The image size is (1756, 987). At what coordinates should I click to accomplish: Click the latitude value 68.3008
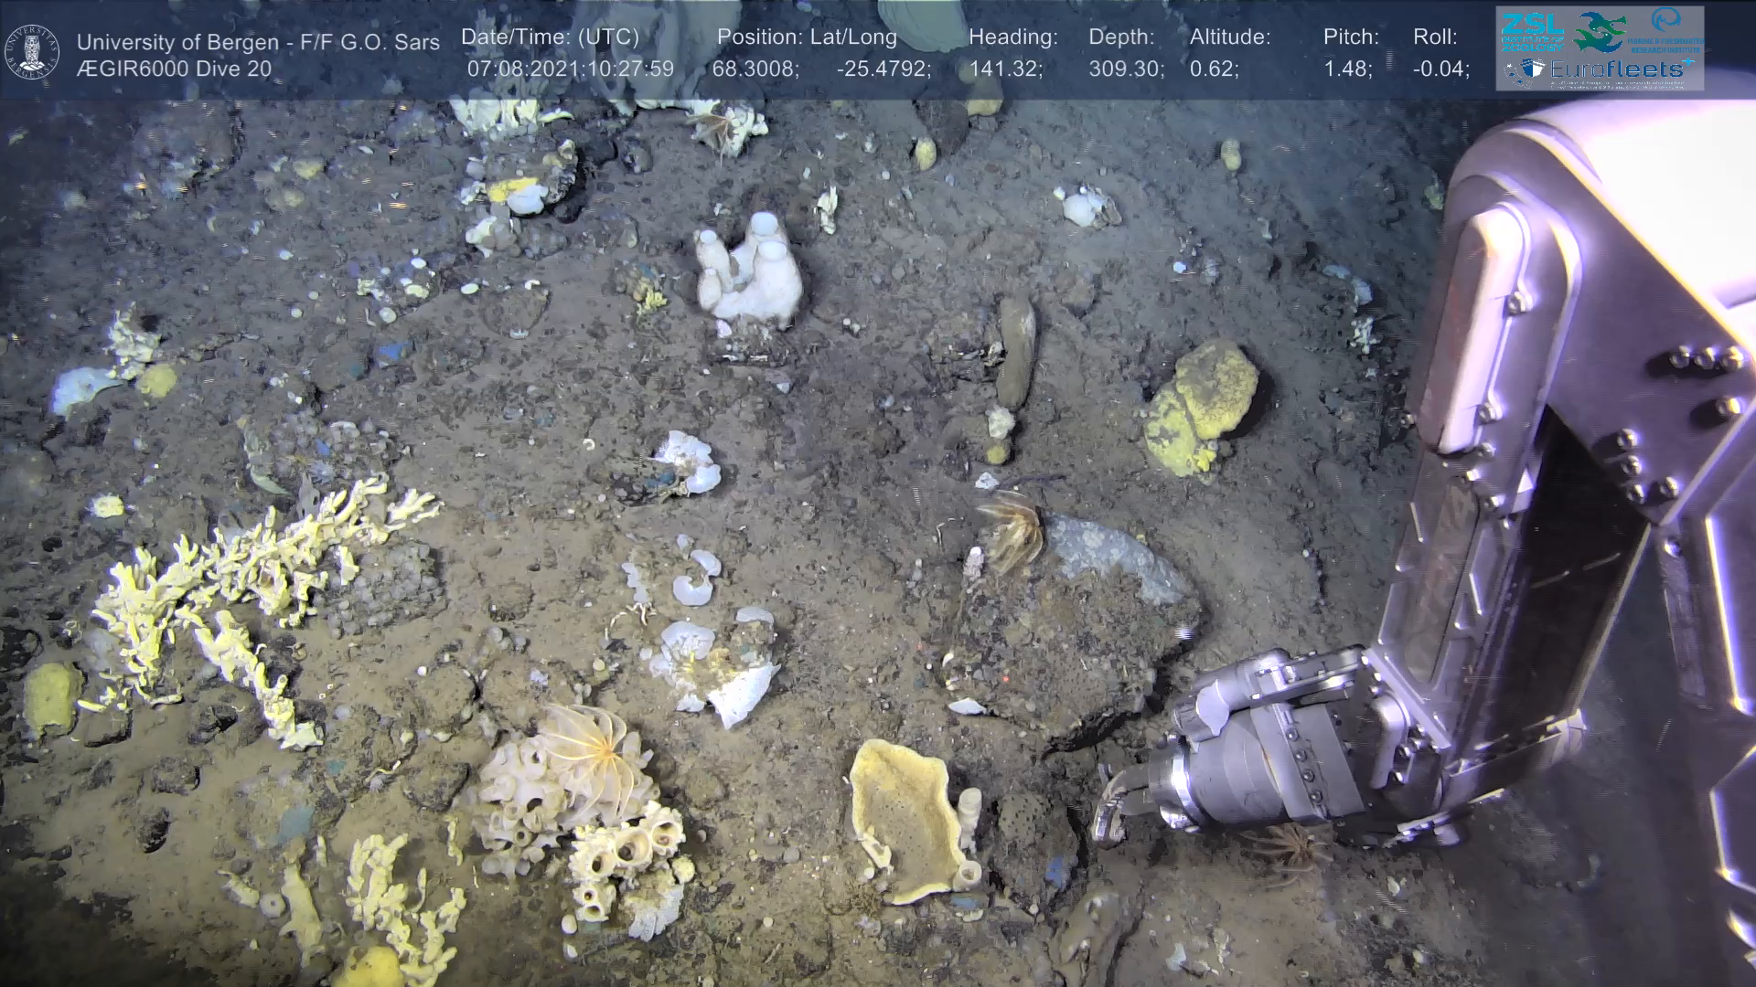tap(755, 69)
